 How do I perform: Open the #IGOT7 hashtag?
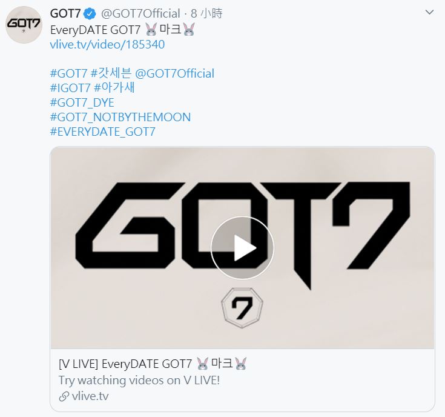tap(70, 88)
